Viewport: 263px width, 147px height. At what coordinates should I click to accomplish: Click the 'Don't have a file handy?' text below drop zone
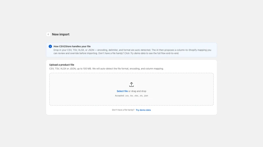point(123,110)
